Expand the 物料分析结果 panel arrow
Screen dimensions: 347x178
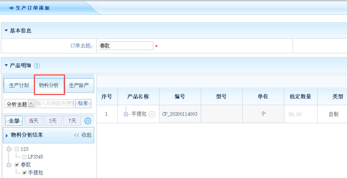tap(6, 135)
